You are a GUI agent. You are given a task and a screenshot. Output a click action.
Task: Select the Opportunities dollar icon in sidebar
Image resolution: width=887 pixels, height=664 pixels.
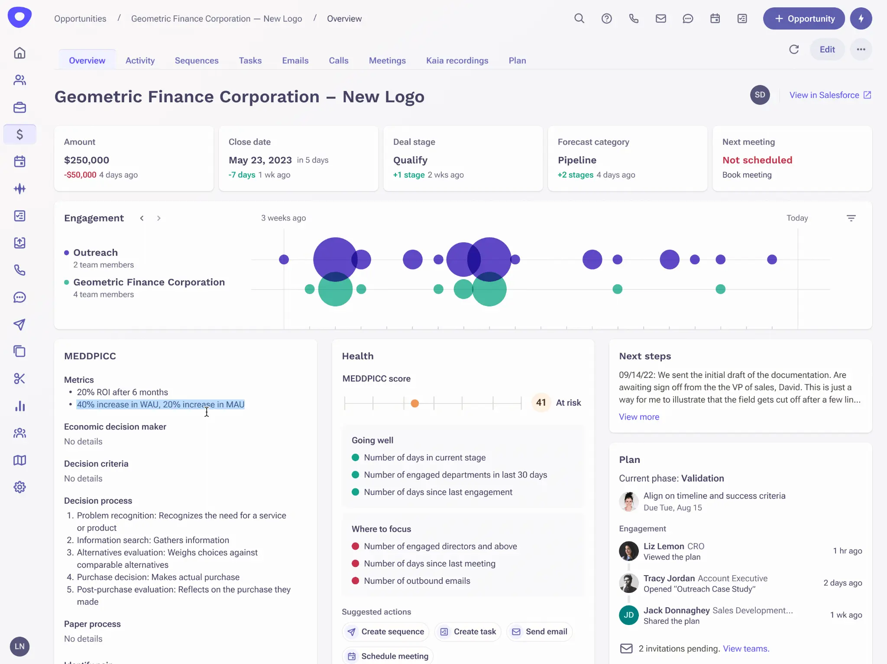[x=19, y=134]
